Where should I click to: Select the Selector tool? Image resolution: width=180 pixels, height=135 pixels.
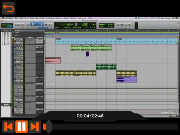(37, 24)
